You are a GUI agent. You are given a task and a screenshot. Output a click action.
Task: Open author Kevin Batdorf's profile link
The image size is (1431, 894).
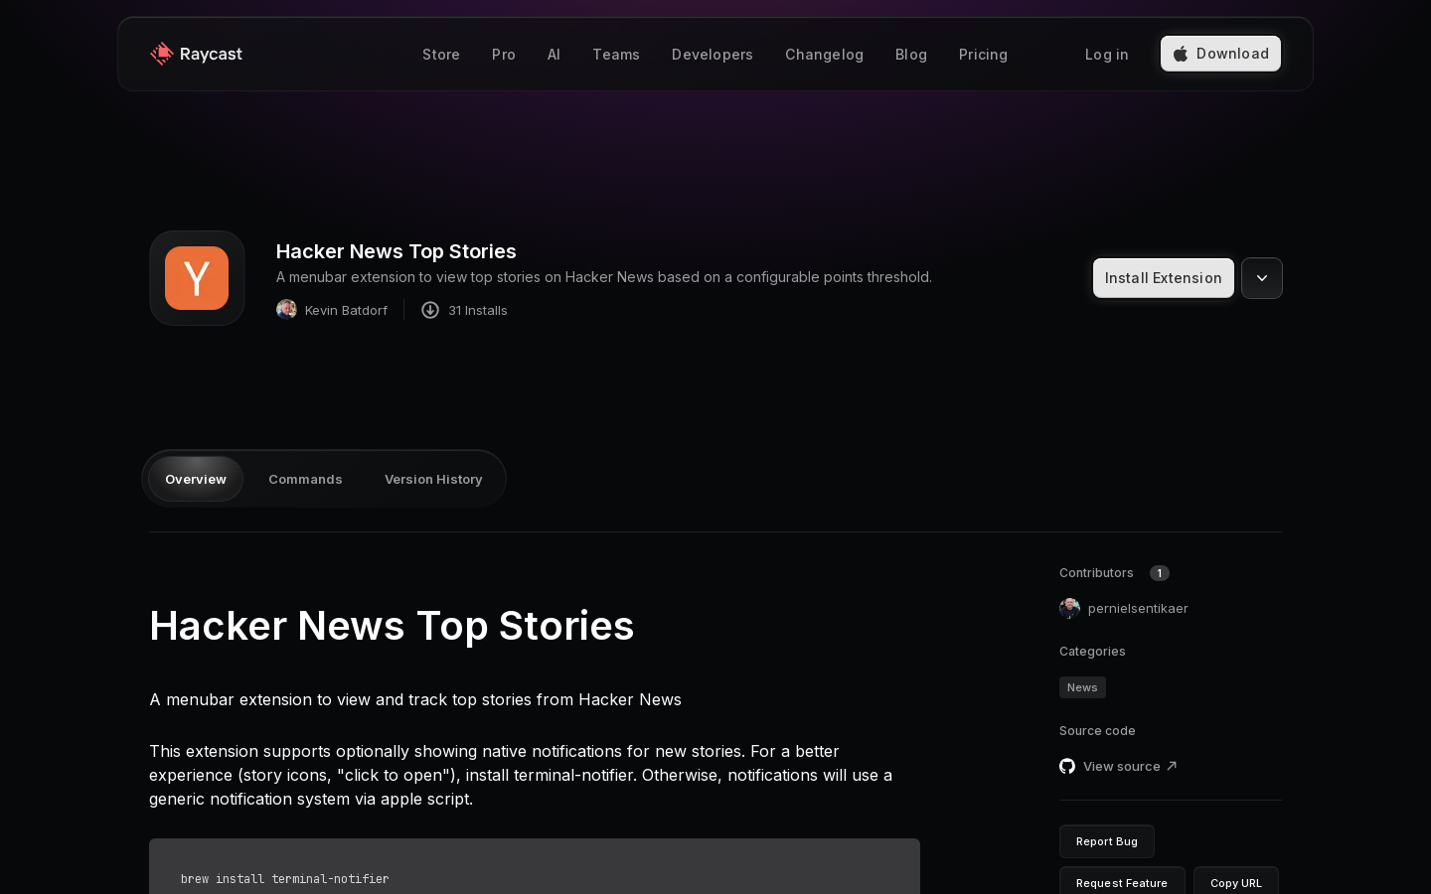tap(332, 310)
